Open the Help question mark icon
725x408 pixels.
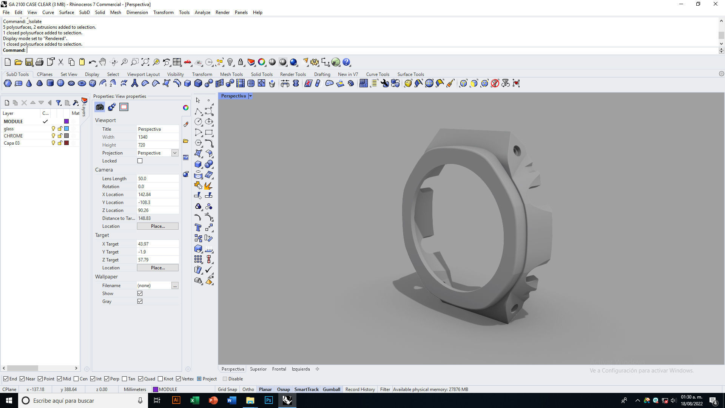point(346,62)
